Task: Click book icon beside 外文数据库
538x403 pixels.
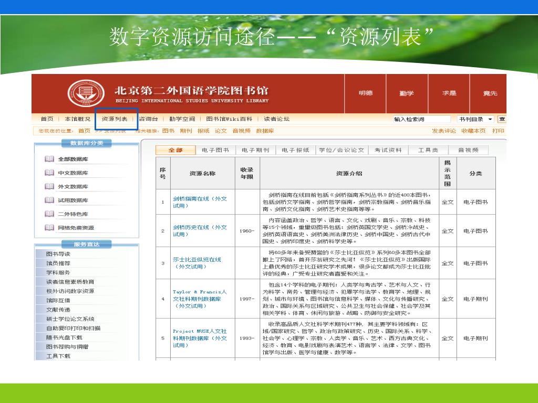Action: 49,186
